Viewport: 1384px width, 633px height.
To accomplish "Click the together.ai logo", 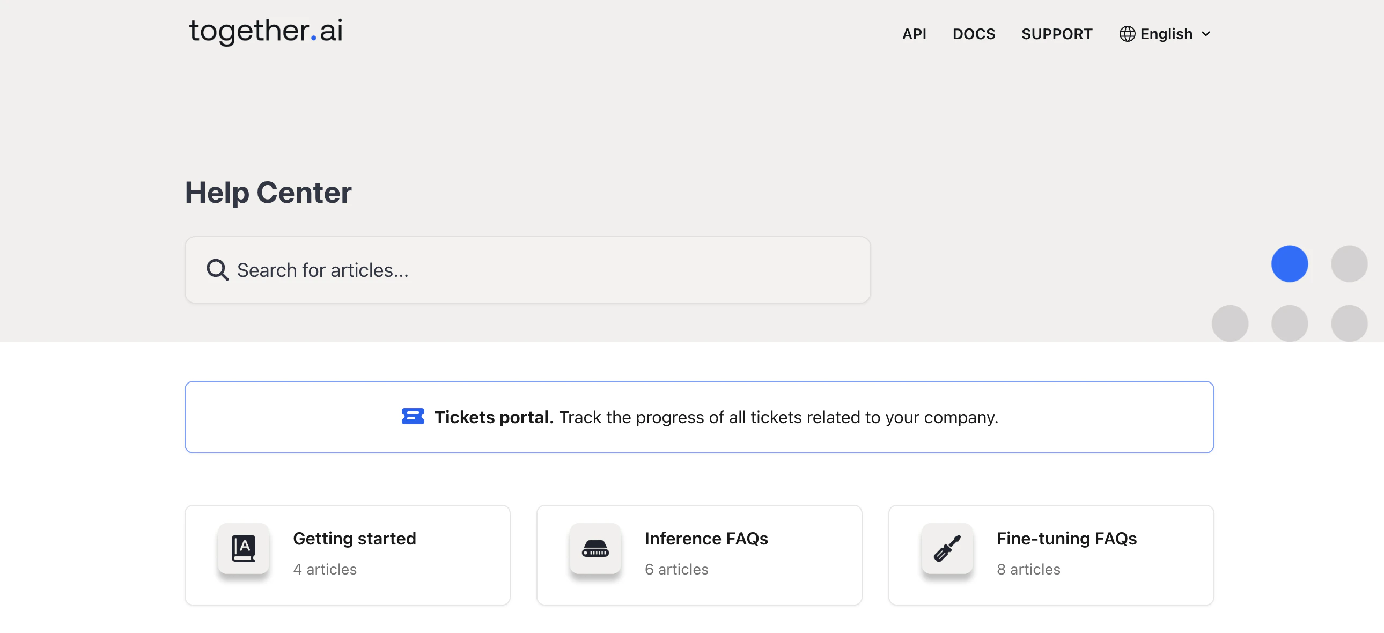I will click(266, 31).
